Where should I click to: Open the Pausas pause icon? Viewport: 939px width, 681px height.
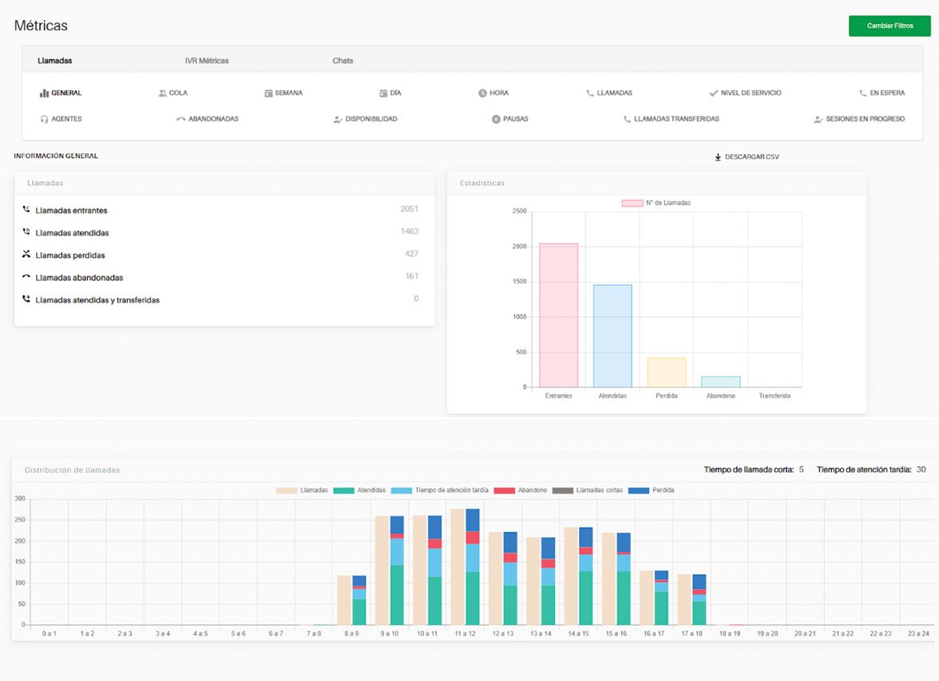pyautogui.click(x=496, y=119)
